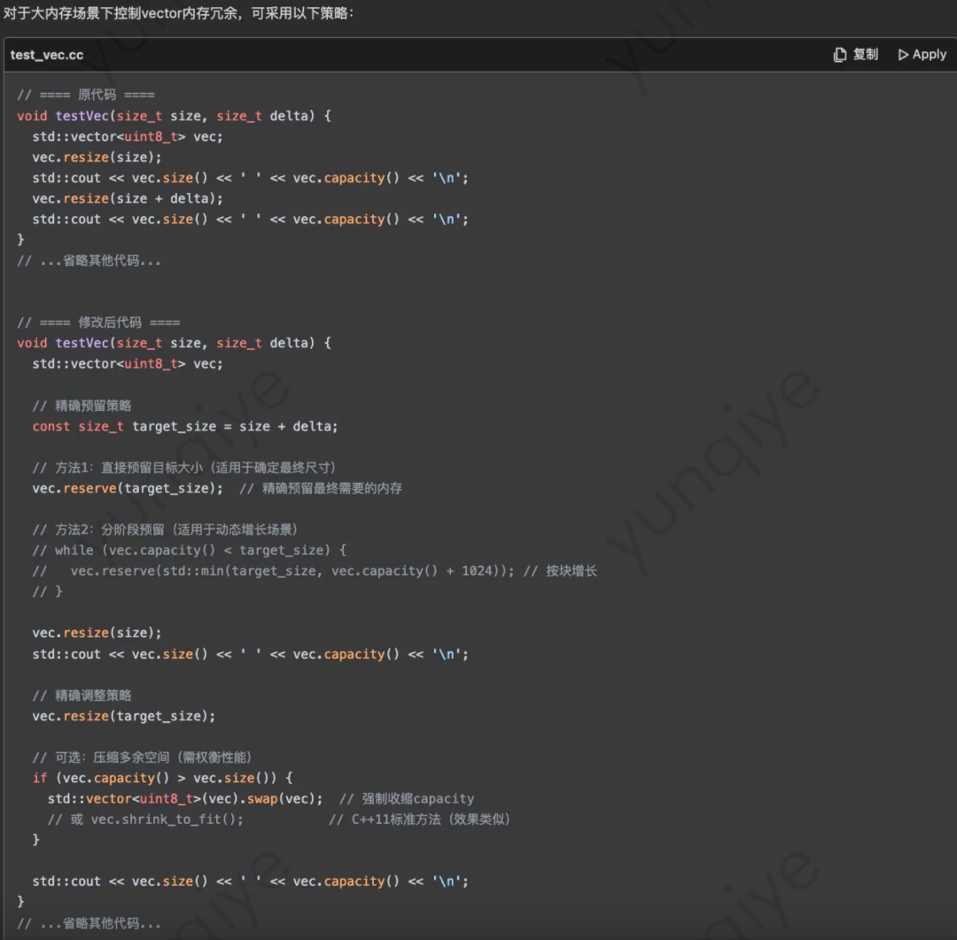Click the comment "可选: 压缩多余空间"
Screen dimensions: 957x940
tap(142, 757)
